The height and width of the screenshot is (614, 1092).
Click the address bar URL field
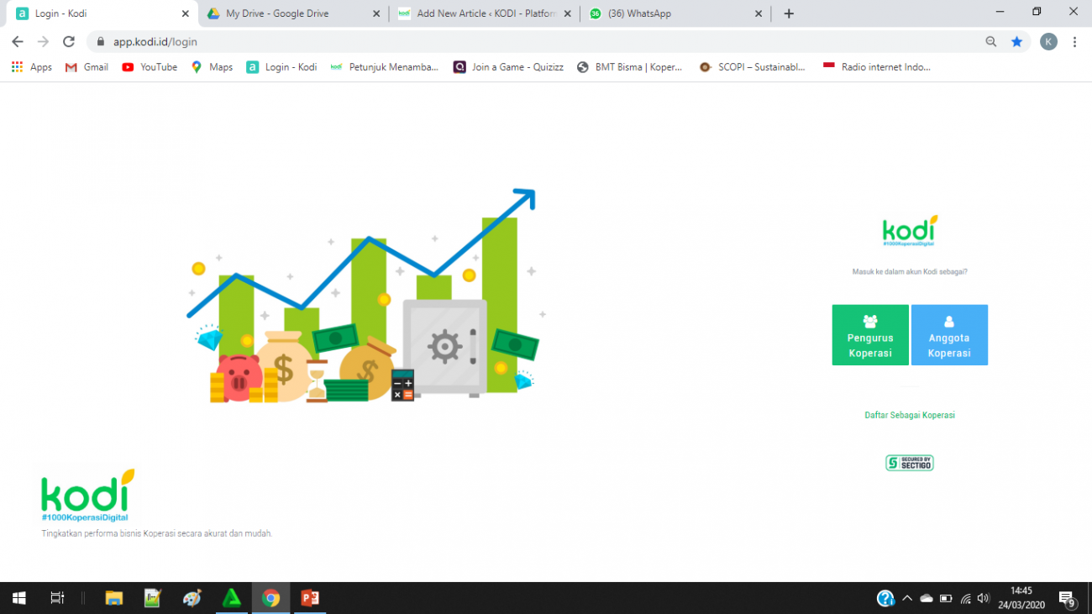tap(538, 41)
